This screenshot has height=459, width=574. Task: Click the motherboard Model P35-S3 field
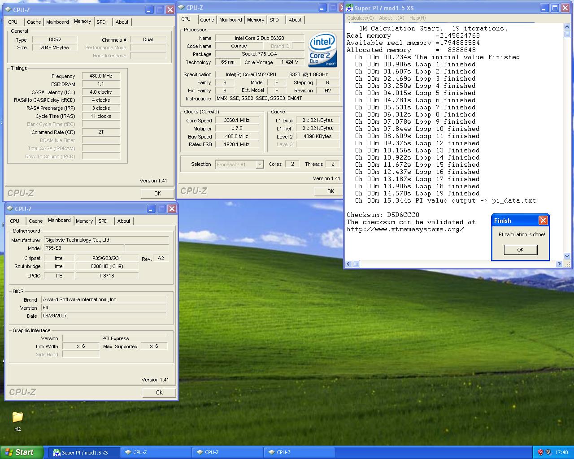(x=84, y=248)
